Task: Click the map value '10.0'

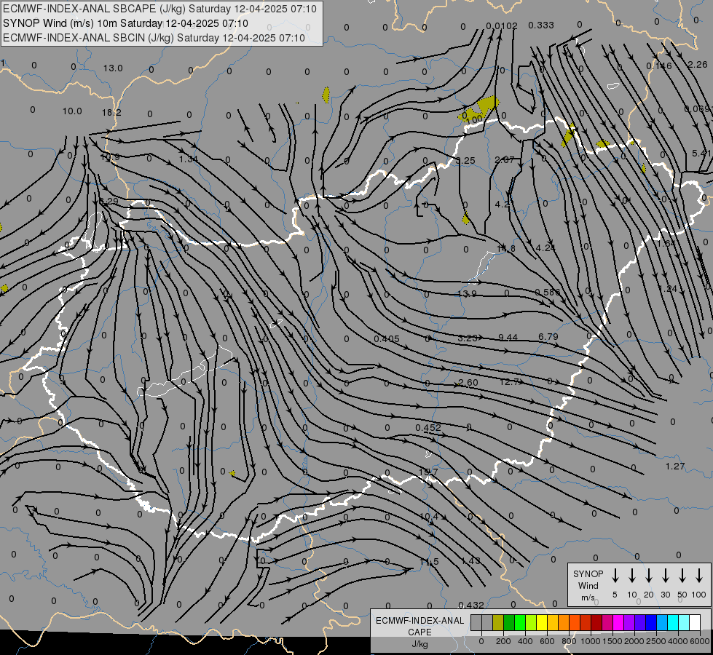Action: pyautogui.click(x=72, y=111)
